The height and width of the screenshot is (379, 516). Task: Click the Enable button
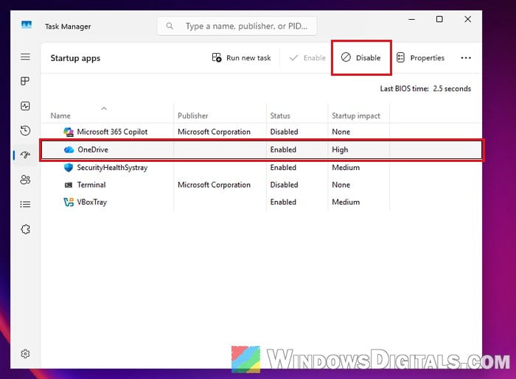pyautogui.click(x=307, y=58)
